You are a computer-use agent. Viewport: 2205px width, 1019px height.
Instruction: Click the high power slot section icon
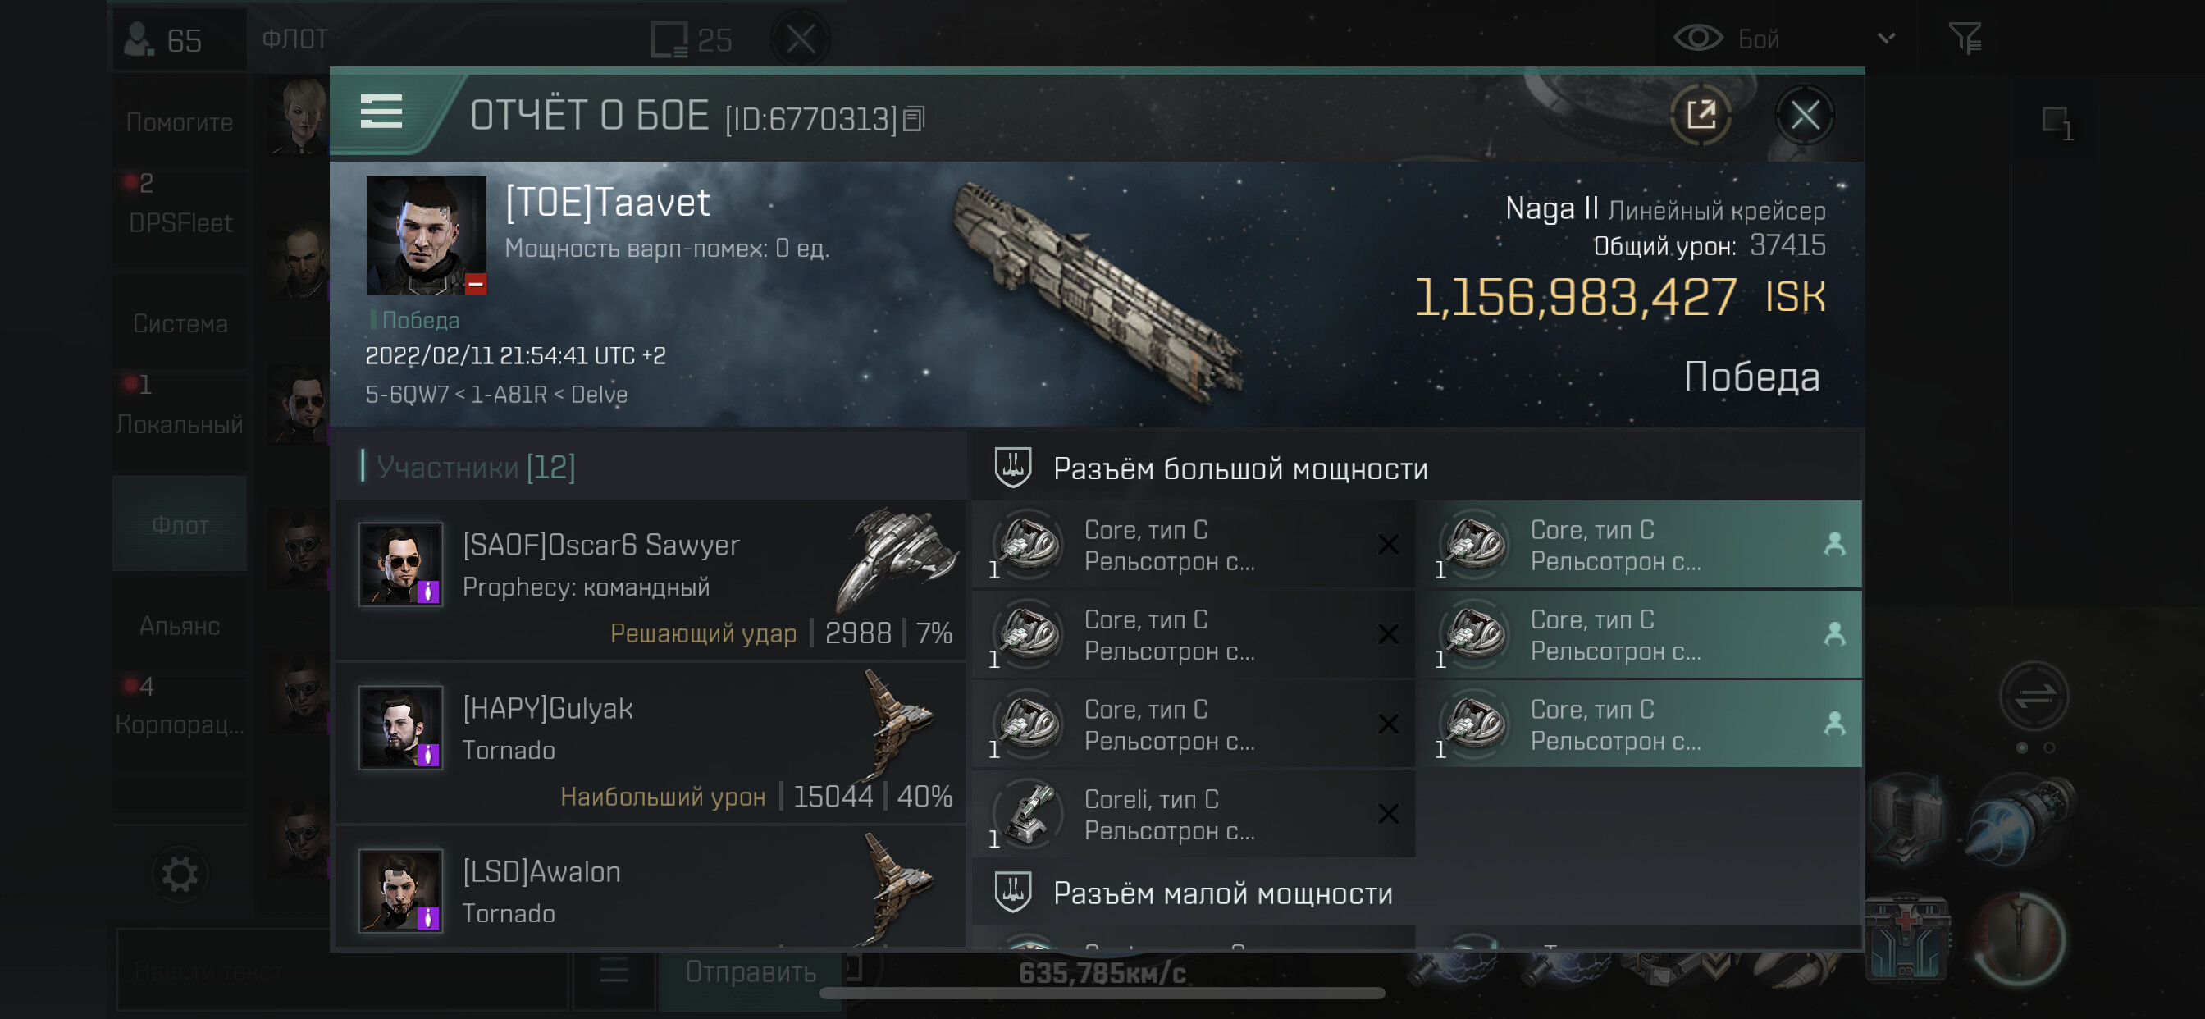pyautogui.click(x=1012, y=468)
